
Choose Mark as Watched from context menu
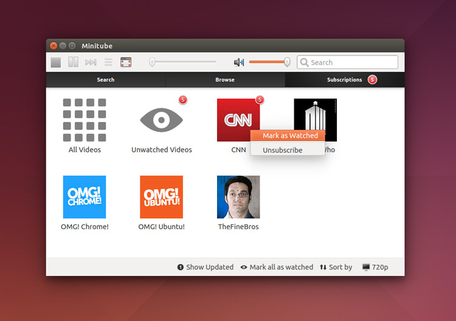(288, 136)
